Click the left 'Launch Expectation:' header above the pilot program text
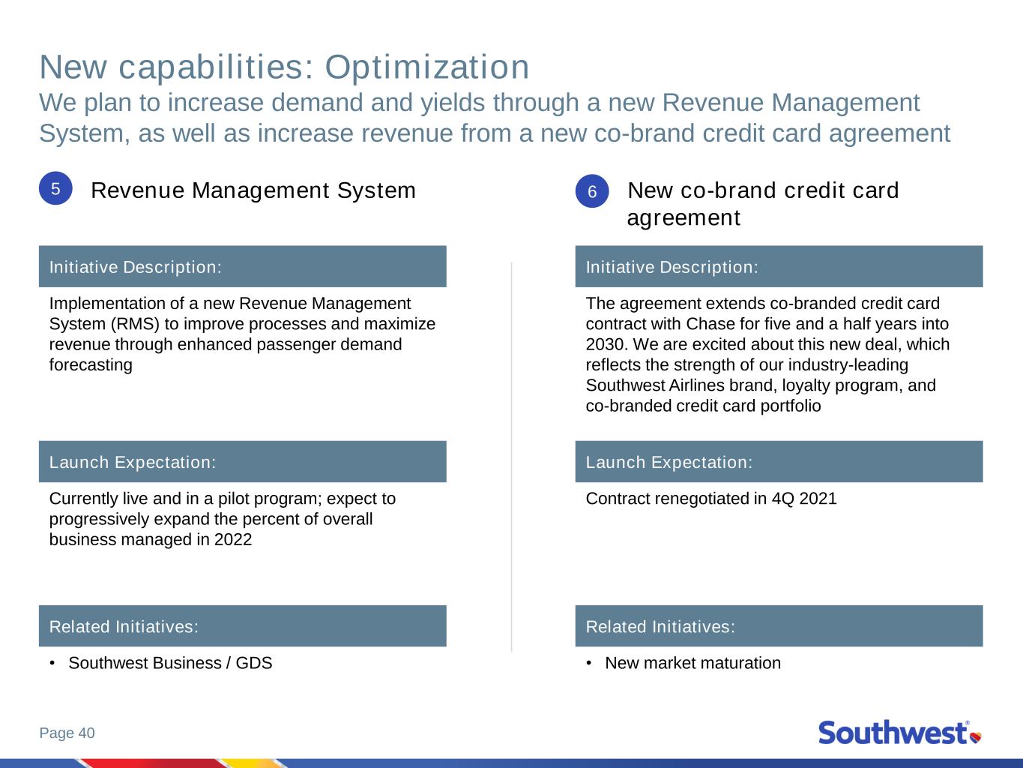 tap(243, 461)
